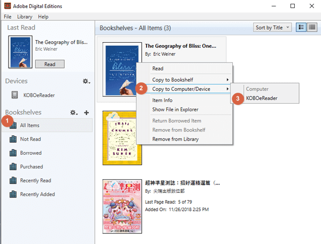Add a new bookshelf with plus icon
The height and width of the screenshot is (244, 321).
(x=86, y=112)
